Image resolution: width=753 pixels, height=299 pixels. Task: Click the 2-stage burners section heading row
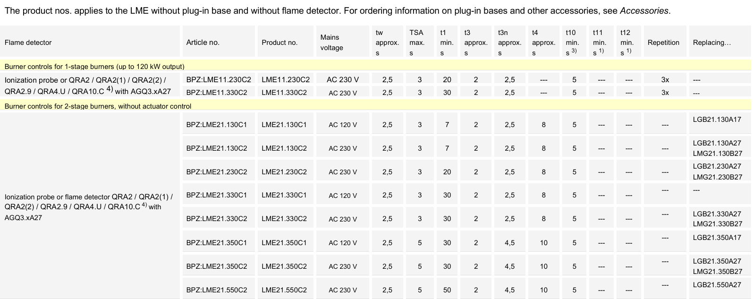(98, 106)
